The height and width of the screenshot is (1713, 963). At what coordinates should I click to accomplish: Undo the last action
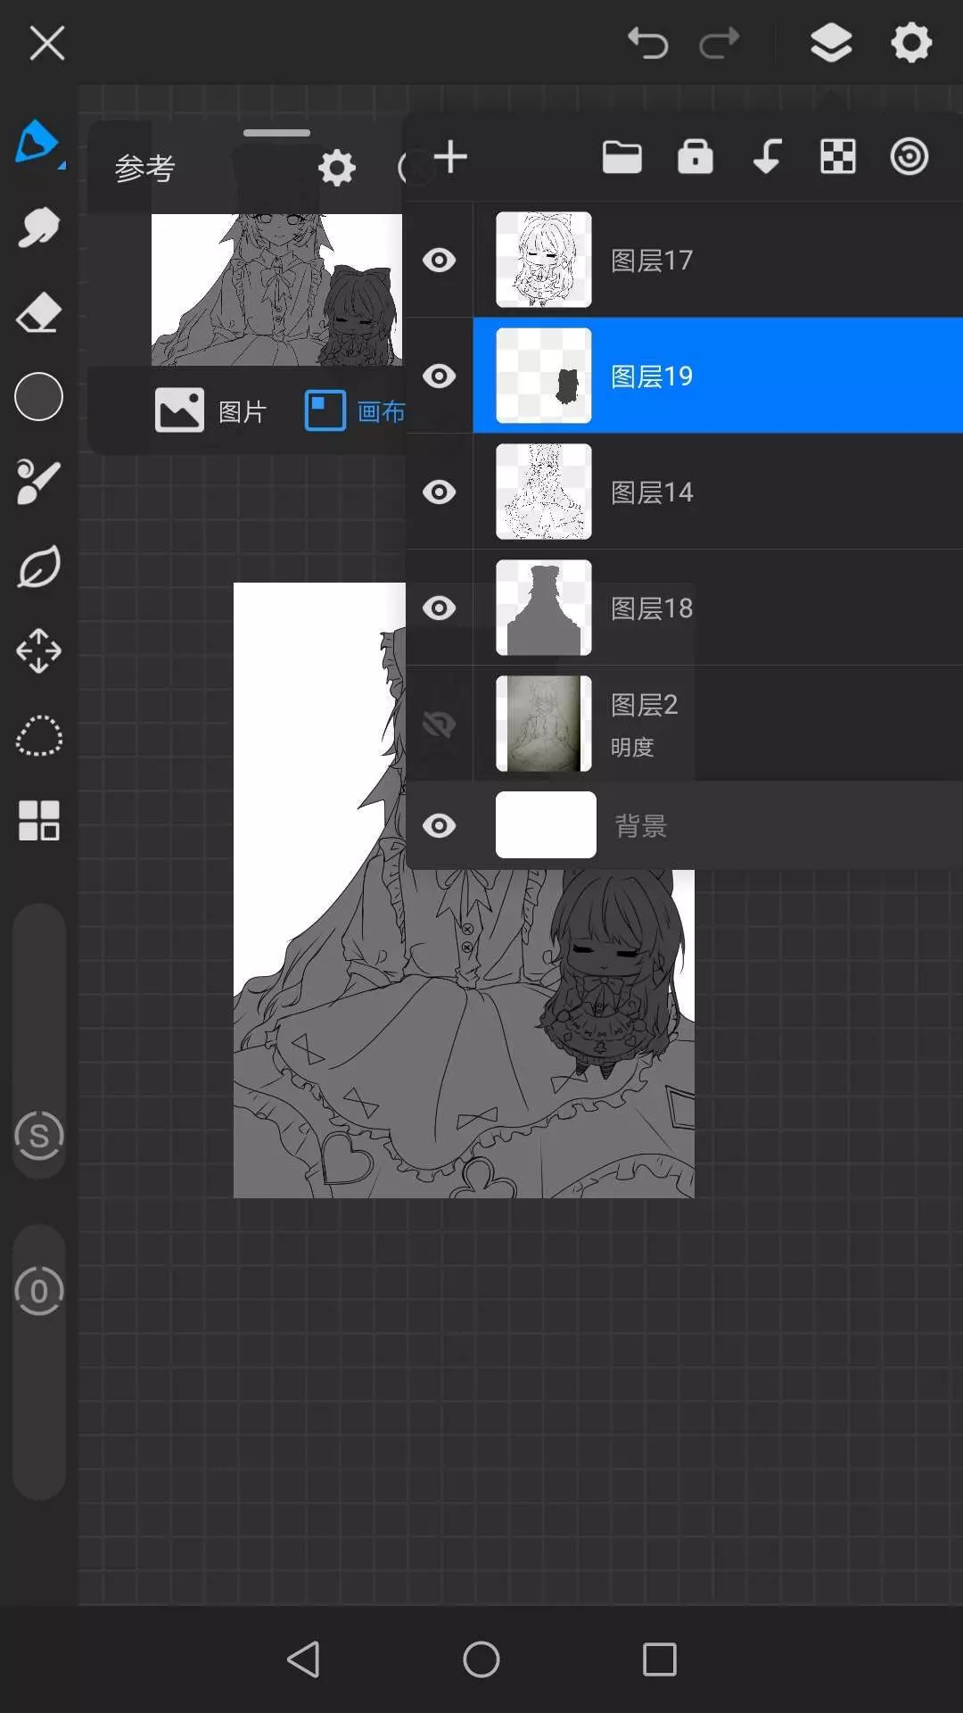pos(647,43)
